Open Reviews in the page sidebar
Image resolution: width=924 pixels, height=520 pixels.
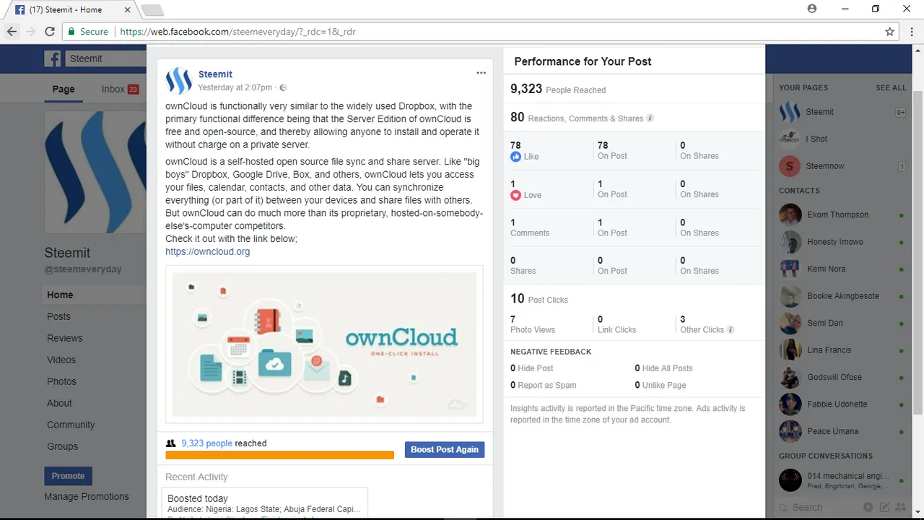click(65, 338)
